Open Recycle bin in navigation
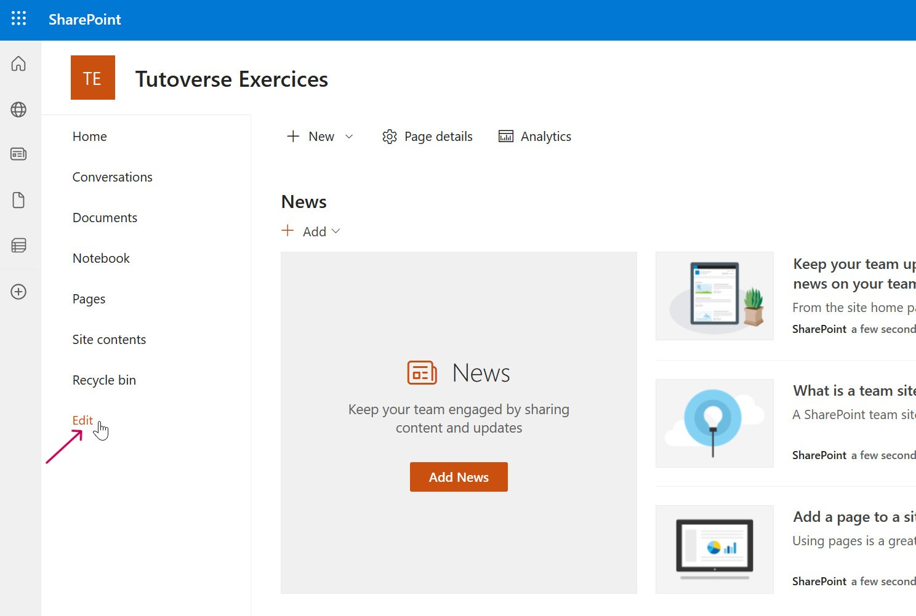The image size is (916, 616). pyautogui.click(x=104, y=380)
